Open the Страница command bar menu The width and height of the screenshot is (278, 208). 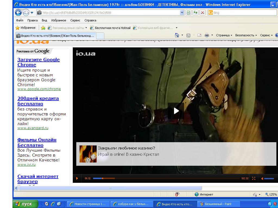coord(224,35)
